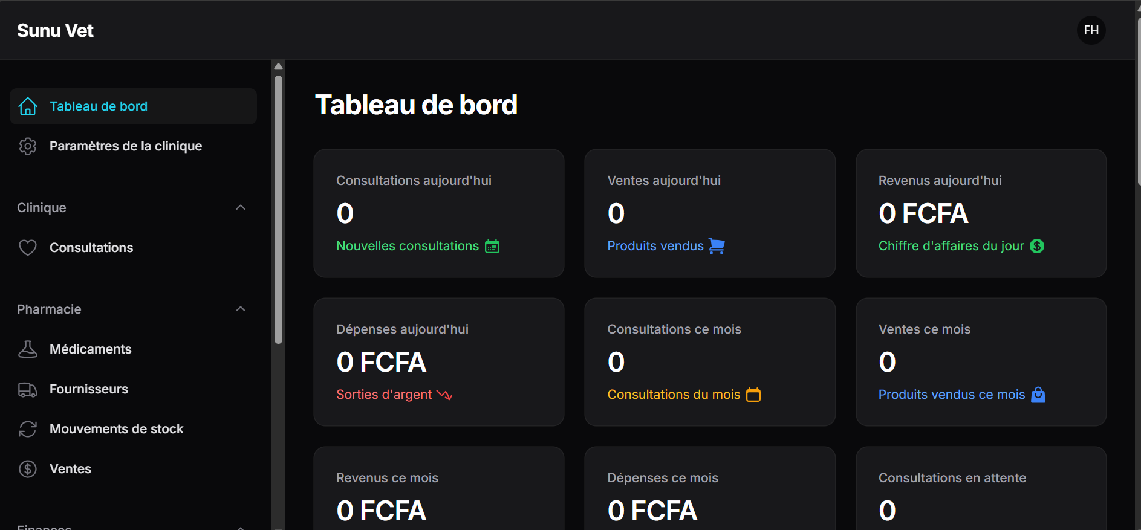Select the home icon next to Tableau de bord

click(28, 106)
